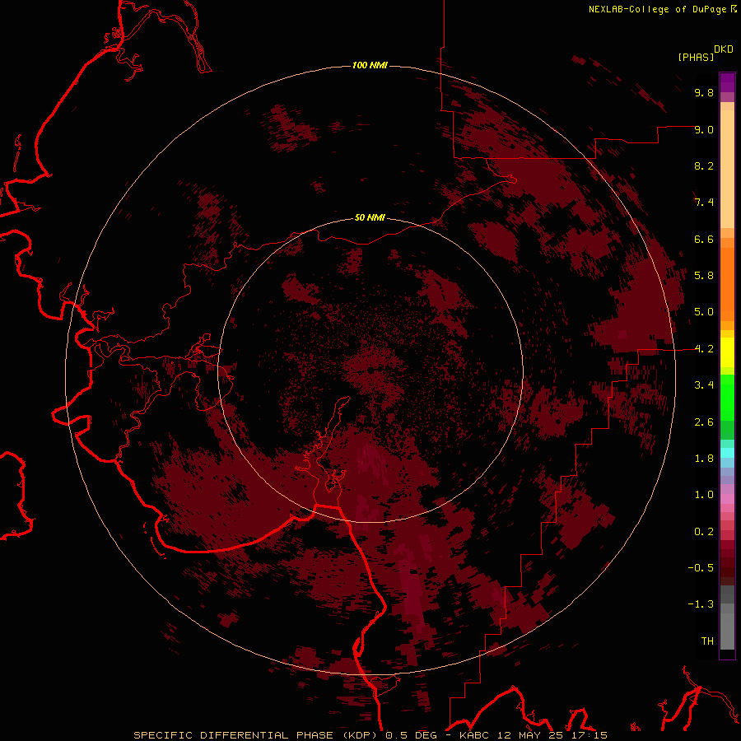The width and height of the screenshot is (741, 741).
Task: Click the '5.0' value on the color scale
Action: pyautogui.click(x=704, y=312)
